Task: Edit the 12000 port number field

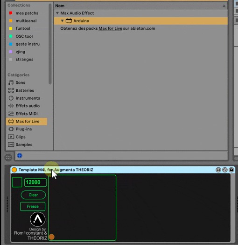Action: (x=35, y=182)
